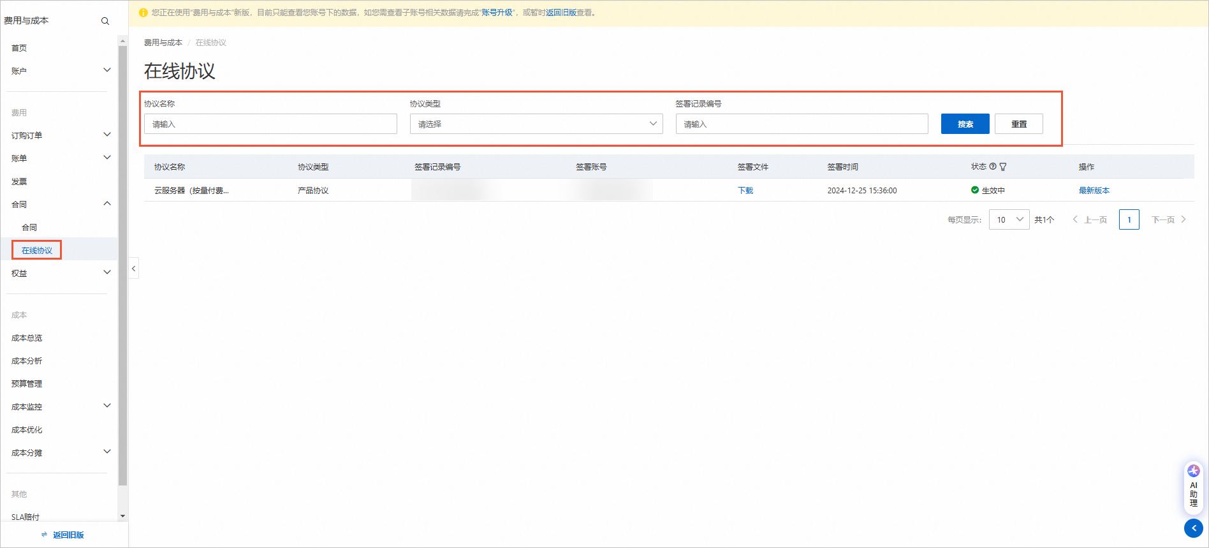The height and width of the screenshot is (548, 1209).
Task: Click the search magnifier icon in sidebar header
Action: tap(105, 21)
